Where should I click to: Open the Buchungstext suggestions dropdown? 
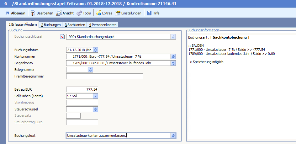pyautogui.click(x=173, y=136)
